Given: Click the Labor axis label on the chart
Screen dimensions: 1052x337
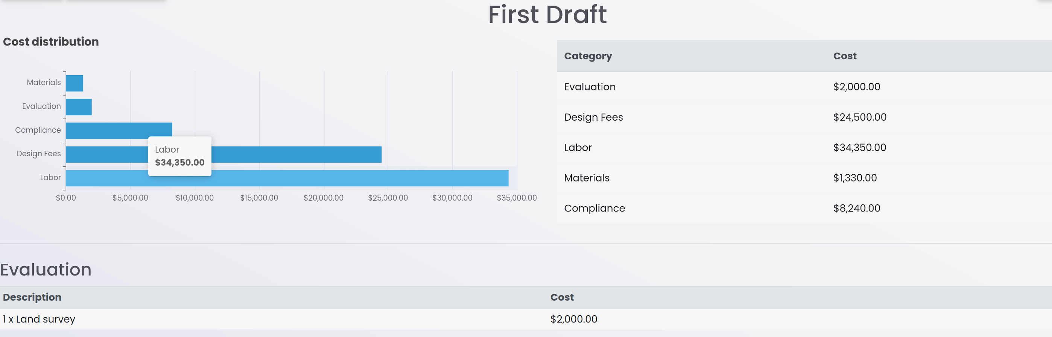Looking at the screenshot, I should [x=50, y=177].
